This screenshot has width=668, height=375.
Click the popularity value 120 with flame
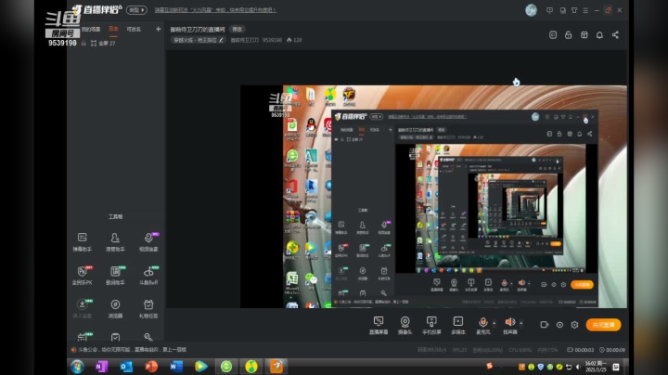[x=294, y=40]
